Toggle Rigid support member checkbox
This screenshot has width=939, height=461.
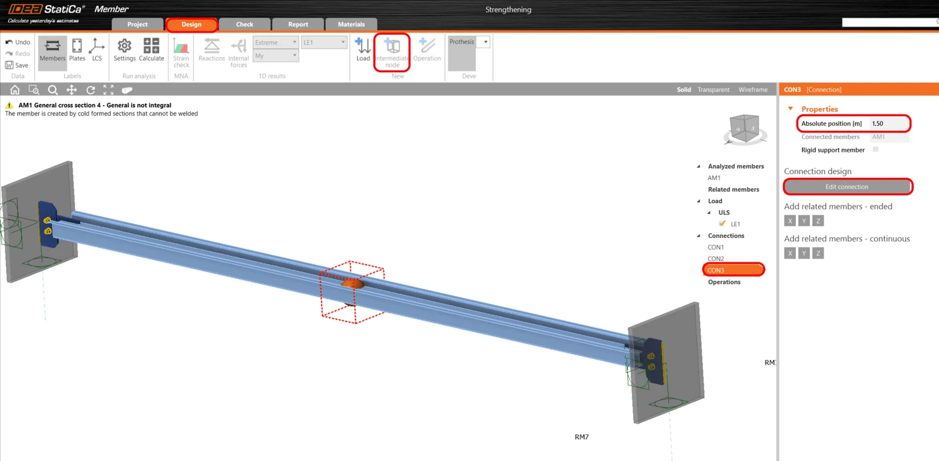click(876, 150)
